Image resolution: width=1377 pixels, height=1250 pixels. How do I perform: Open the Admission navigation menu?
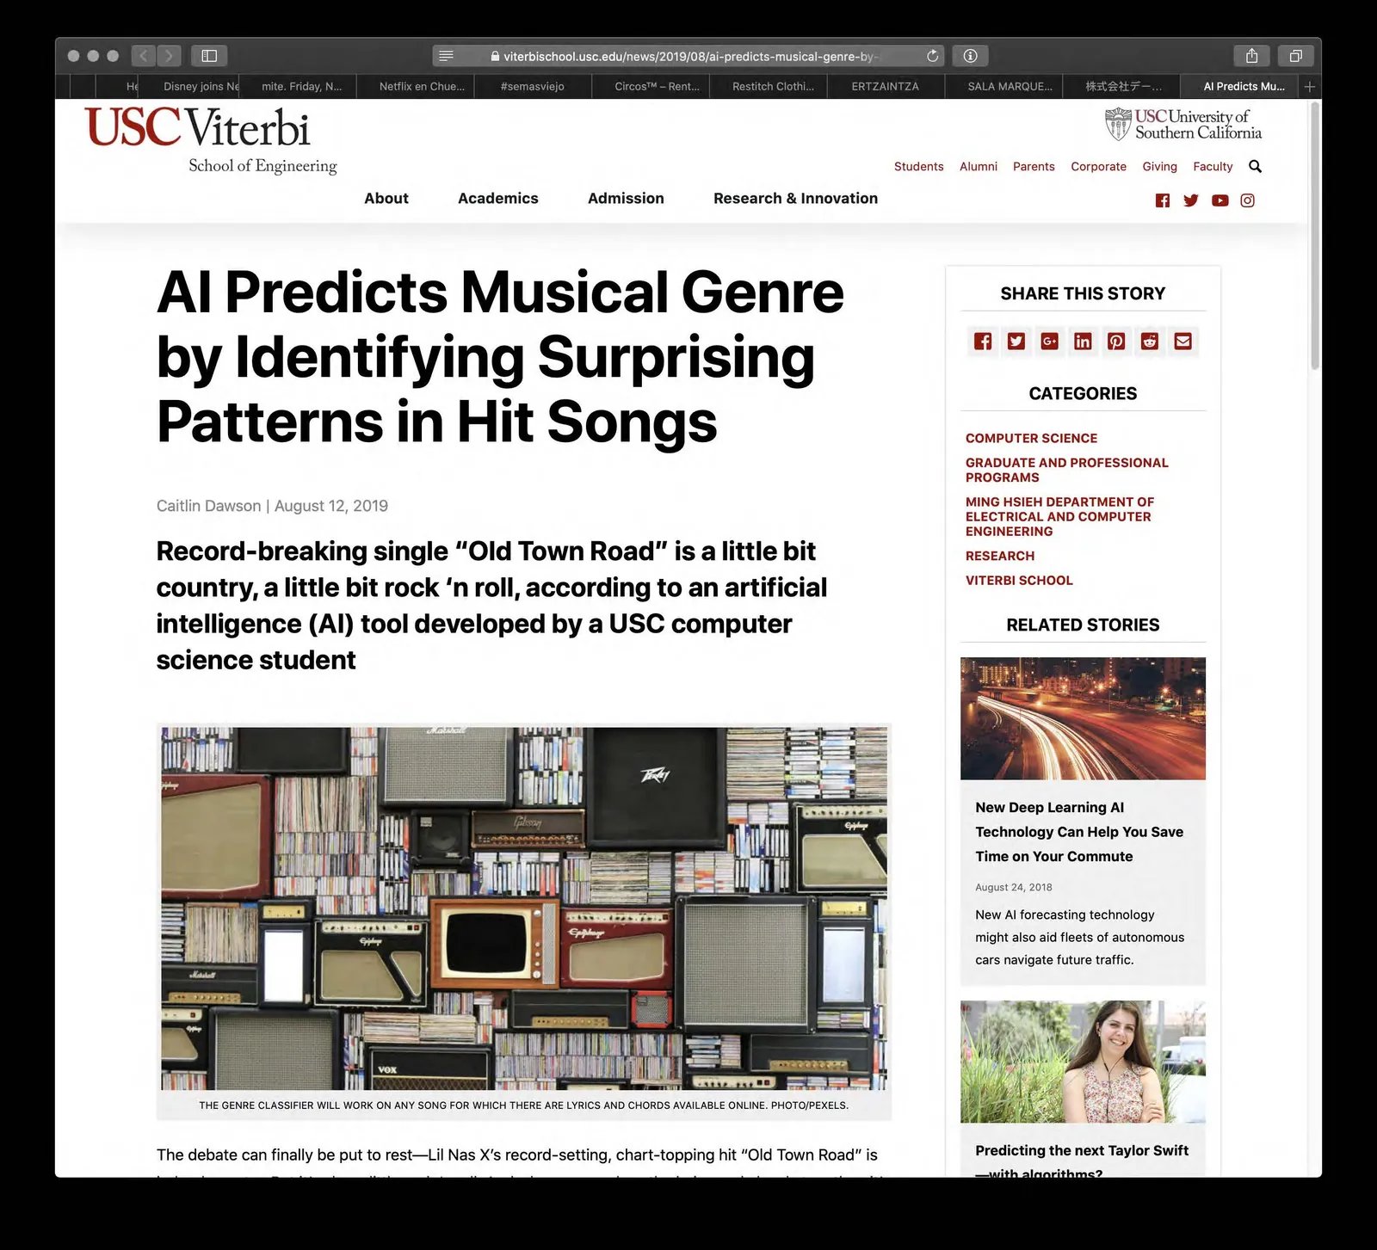626,199
